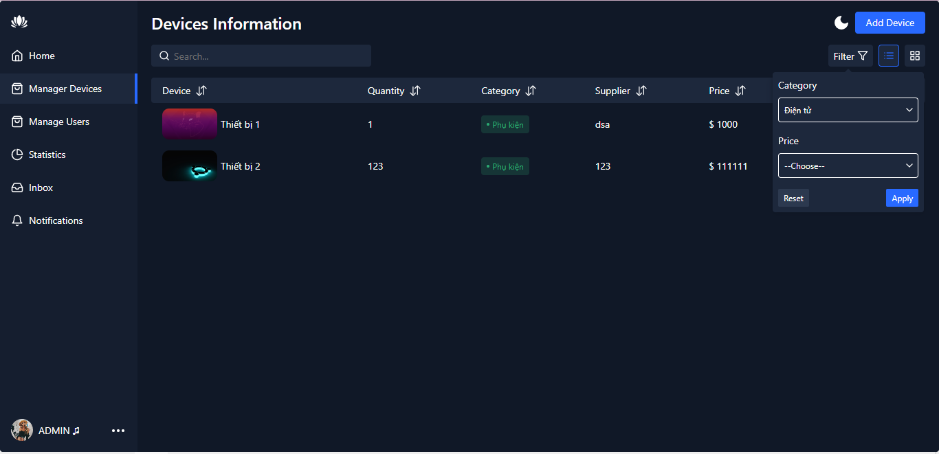The height and width of the screenshot is (454, 939).
Task: Select the Home icon in sidebar
Action: tap(16, 56)
